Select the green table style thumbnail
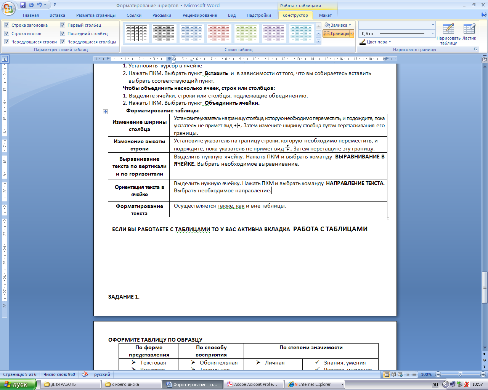 [246, 34]
